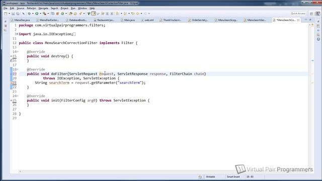Screen dimensions: 322x181
Task: Open the Run menu
Action: (x=73, y=8)
